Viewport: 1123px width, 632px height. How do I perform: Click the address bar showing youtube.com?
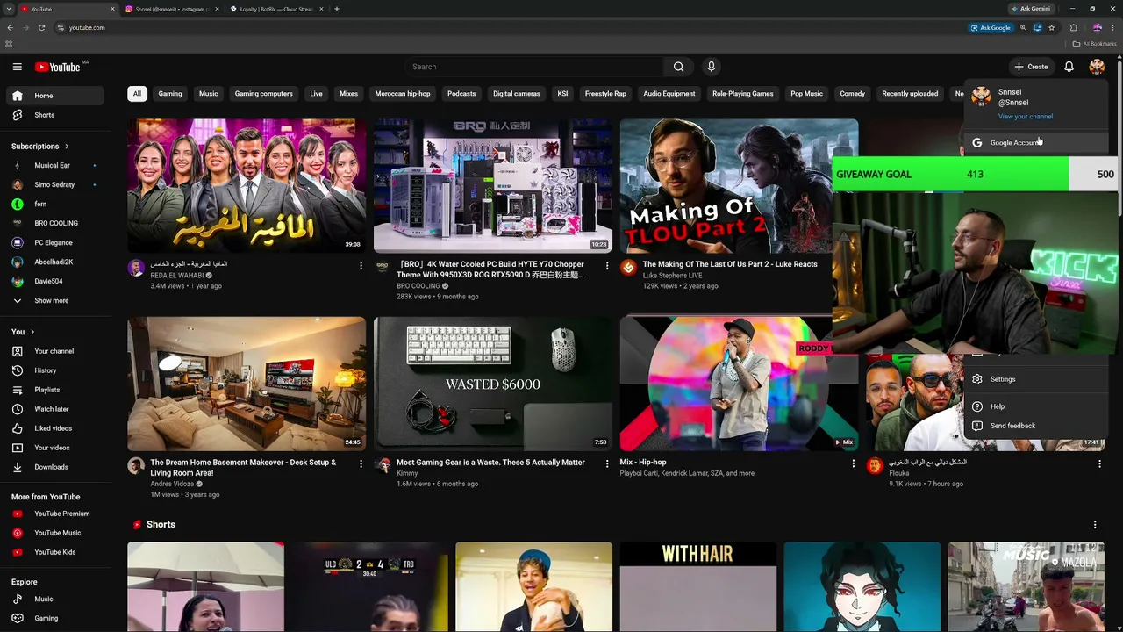[509, 28]
